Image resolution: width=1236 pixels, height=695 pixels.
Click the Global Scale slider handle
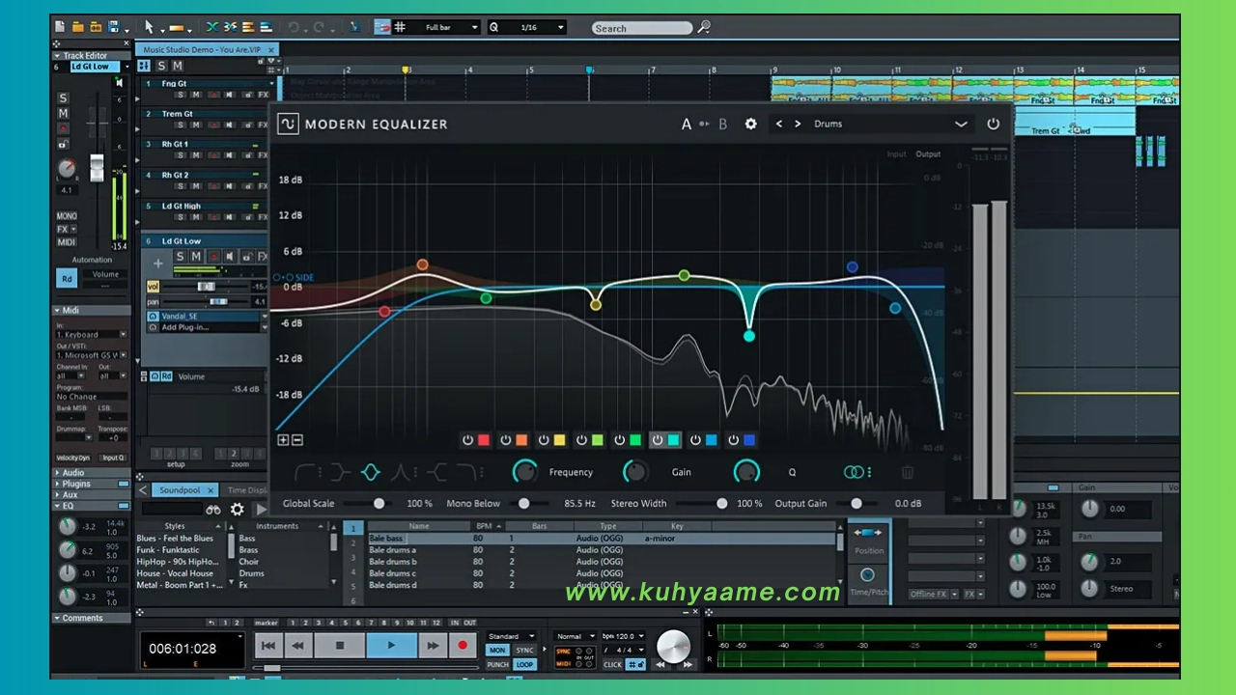[379, 503]
